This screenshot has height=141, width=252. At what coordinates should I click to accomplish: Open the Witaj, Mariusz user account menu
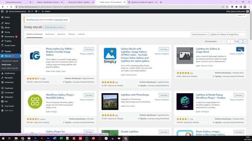coord(237,11)
